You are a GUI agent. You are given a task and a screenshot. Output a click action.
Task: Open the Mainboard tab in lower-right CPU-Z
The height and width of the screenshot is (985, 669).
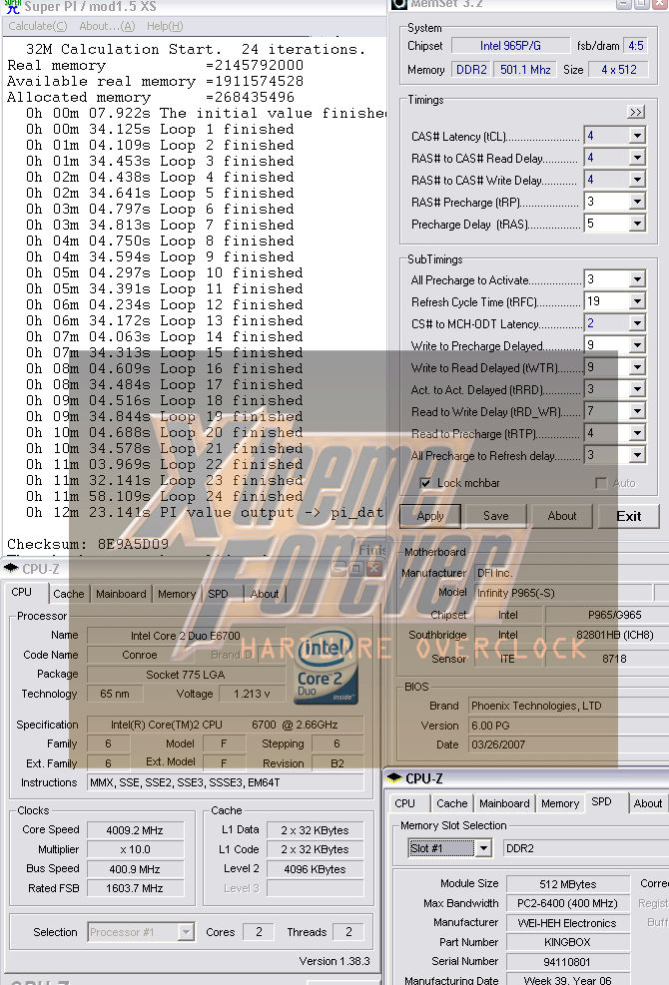504,803
